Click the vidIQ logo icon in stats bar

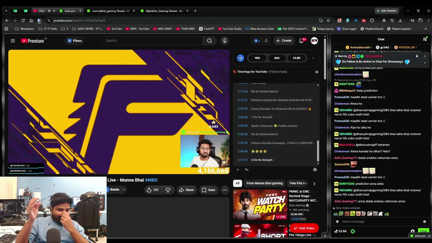(x=241, y=58)
